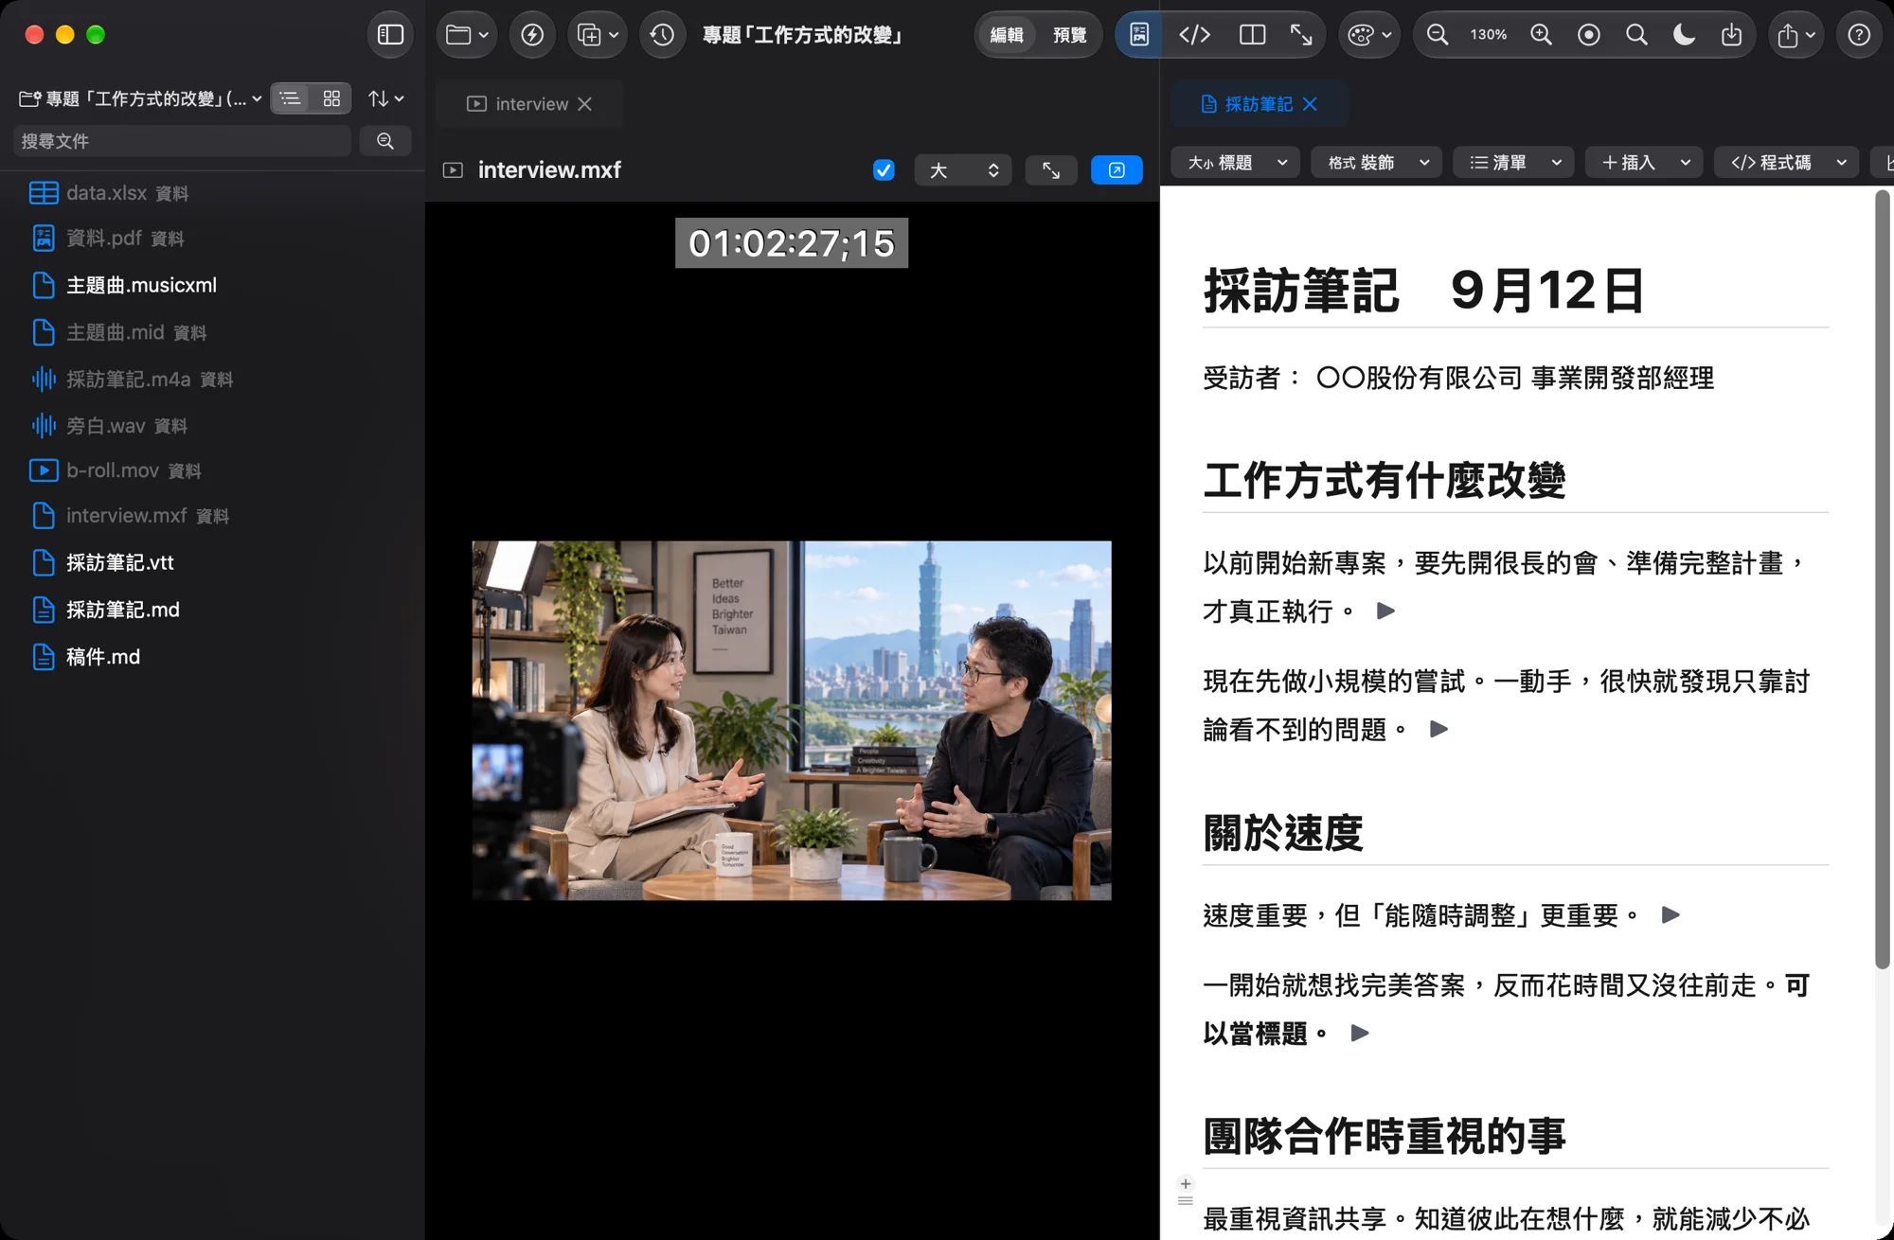Screen dimensions: 1894x1240
Task: Click the blue open externally icon
Action: point(1117,170)
